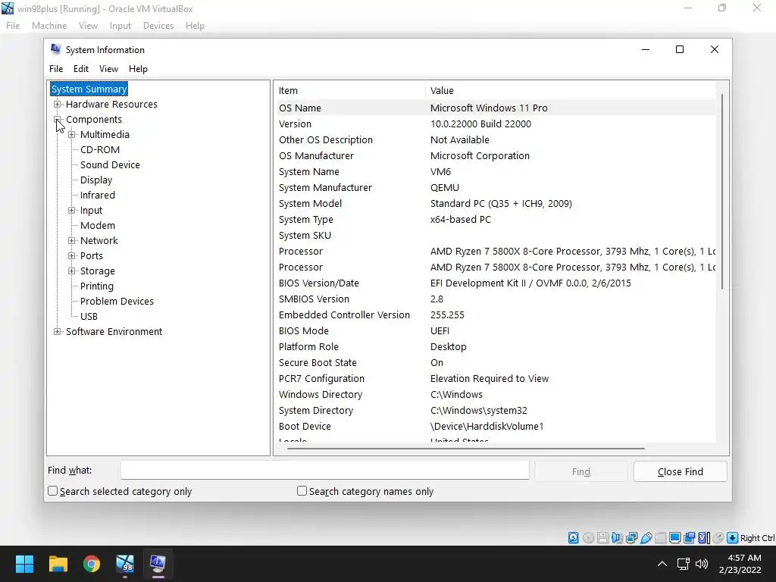This screenshot has height=582, width=776.
Task: Expand the Software Environment node
Action: pos(58,332)
